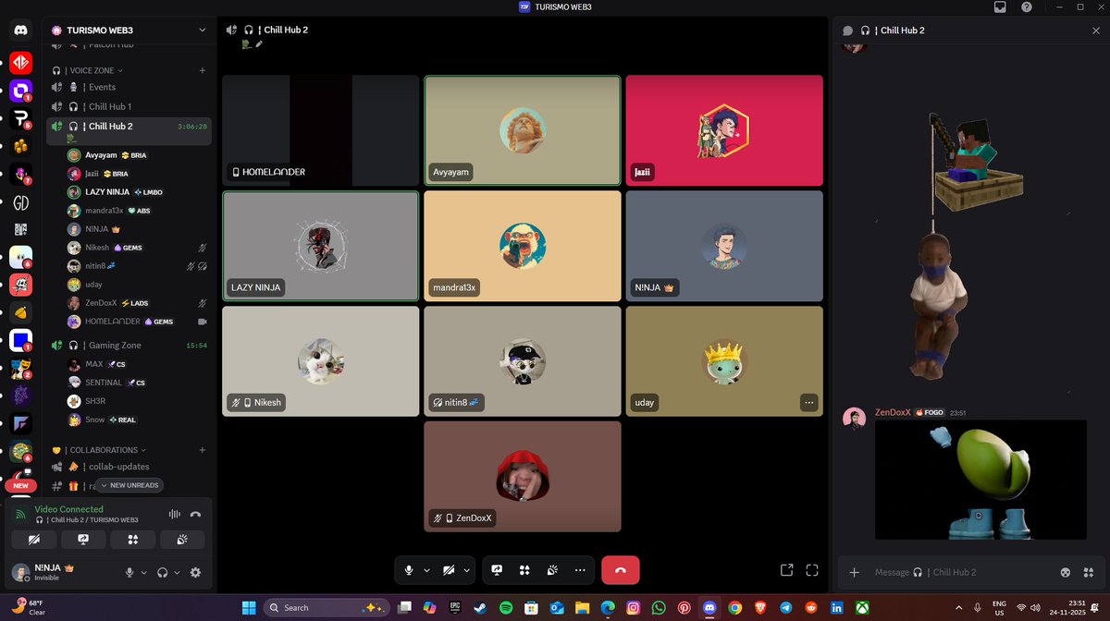Open more options on uday's tile
Viewport: 1110px width, 621px height.
click(x=809, y=402)
